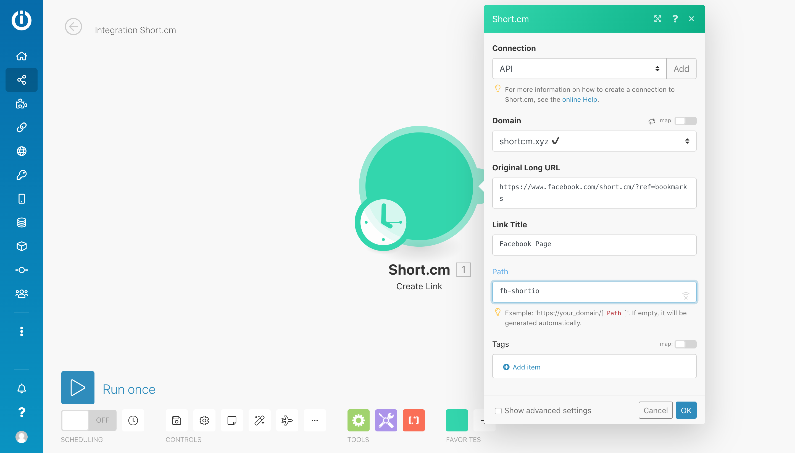Open sidebar three-dots more menu

click(22, 331)
